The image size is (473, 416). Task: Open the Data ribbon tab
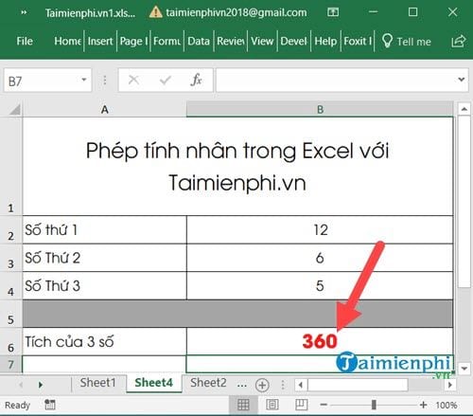pyautogui.click(x=199, y=41)
